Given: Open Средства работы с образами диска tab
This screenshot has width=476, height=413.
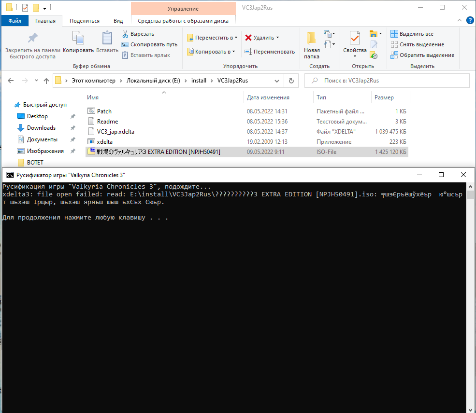Looking at the screenshot, I should 183,21.
